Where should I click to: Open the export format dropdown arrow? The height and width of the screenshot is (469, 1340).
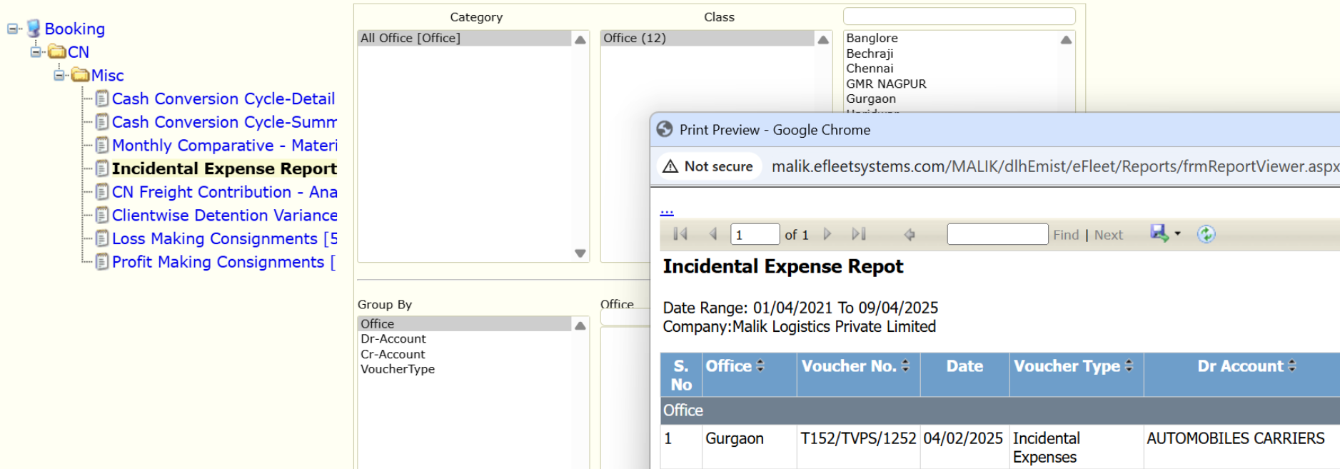(x=1177, y=233)
